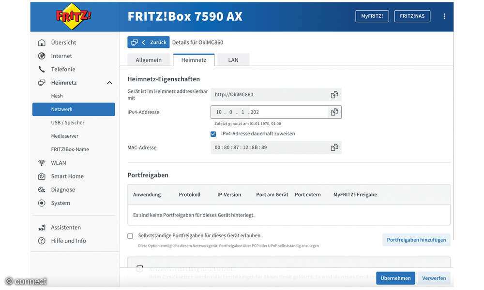Screen dimensions: 484x290
Task: Switch to the Allgemein tab
Action: point(148,59)
